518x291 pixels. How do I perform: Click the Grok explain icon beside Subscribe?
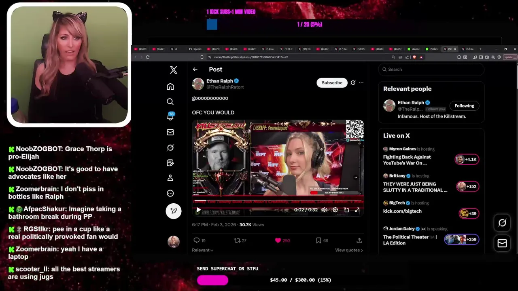(353, 82)
